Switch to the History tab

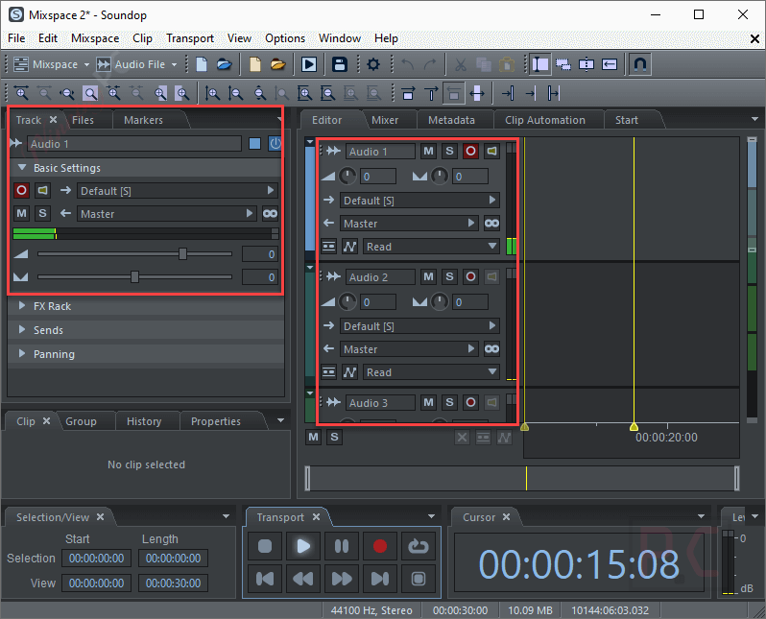tap(144, 421)
